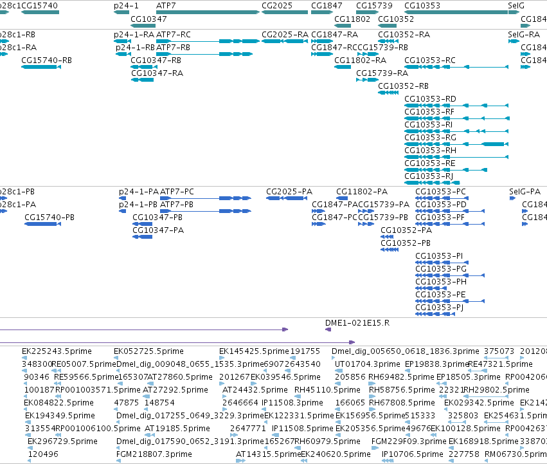Image resolution: width=547 pixels, height=464 pixels.
Task: Click the CG10352-PA protein label
Action: [x=406, y=230]
